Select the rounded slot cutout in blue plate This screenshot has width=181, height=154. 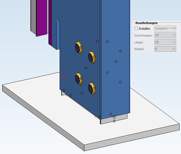tap(58, 34)
